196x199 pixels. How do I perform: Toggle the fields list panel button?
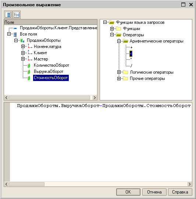coord(8,15)
